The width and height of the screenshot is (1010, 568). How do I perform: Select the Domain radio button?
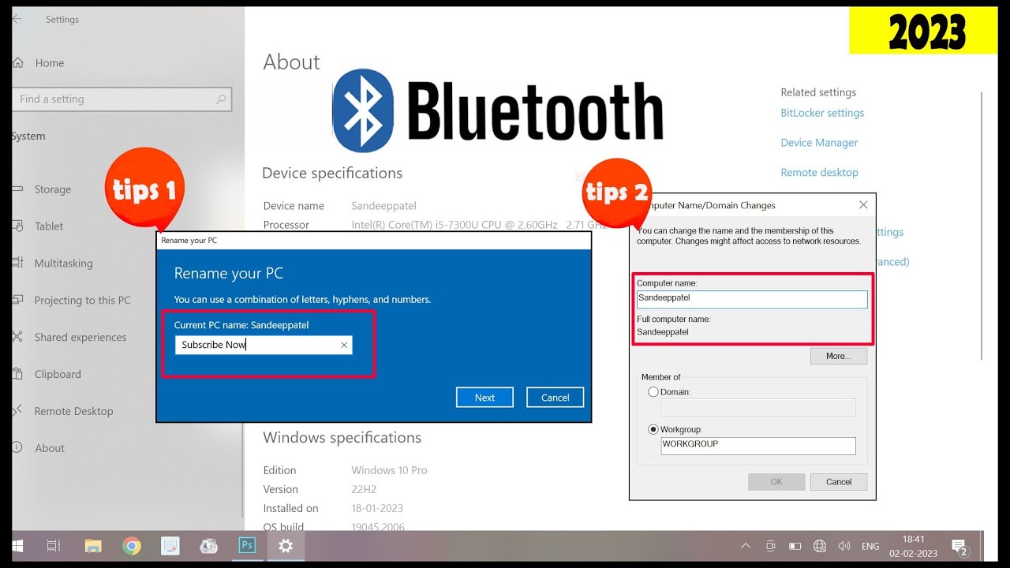[653, 392]
